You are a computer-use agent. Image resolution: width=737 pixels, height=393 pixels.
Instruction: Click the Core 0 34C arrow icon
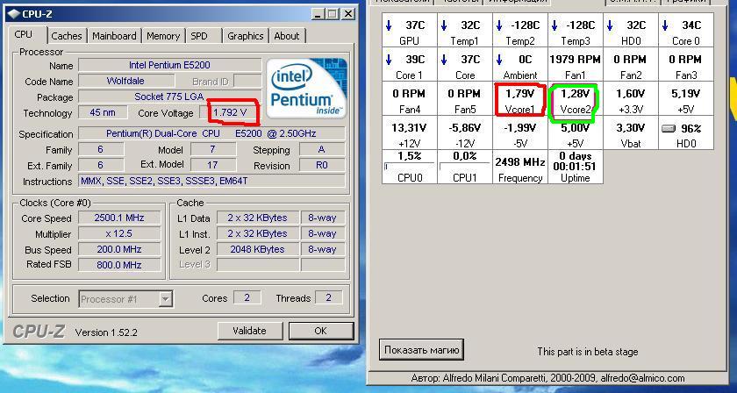(665, 25)
